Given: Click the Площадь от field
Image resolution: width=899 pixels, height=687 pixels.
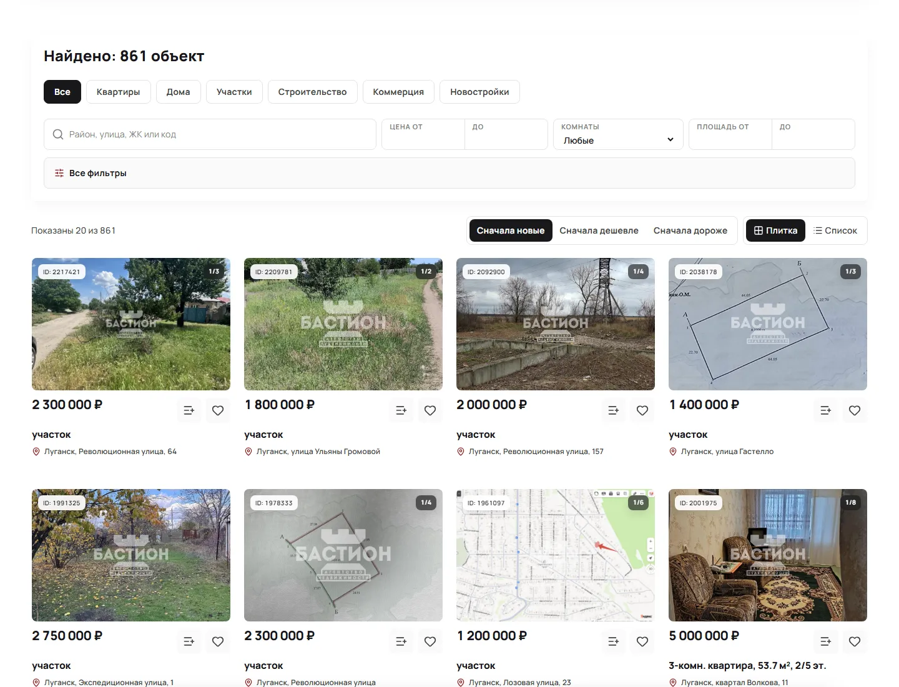Looking at the screenshot, I should coord(730,134).
